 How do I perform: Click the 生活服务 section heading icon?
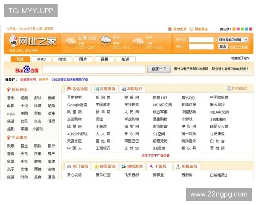click(9, 138)
